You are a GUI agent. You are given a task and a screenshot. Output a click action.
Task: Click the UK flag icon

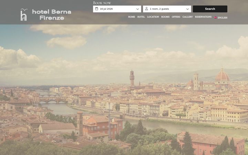click(215, 18)
